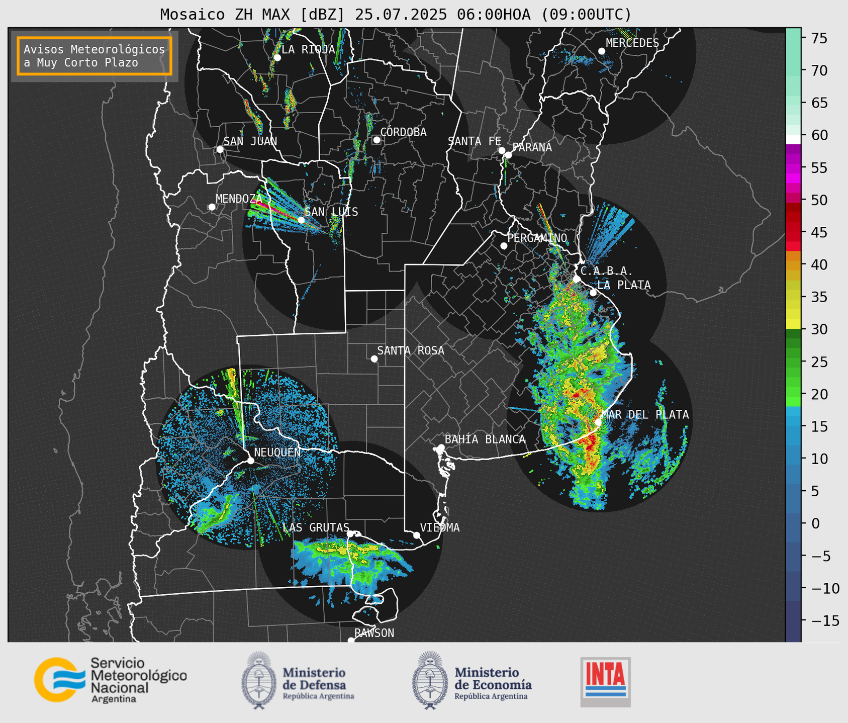Click the MENDOZA city marker dot
This screenshot has height=723, width=848.
(212, 207)
